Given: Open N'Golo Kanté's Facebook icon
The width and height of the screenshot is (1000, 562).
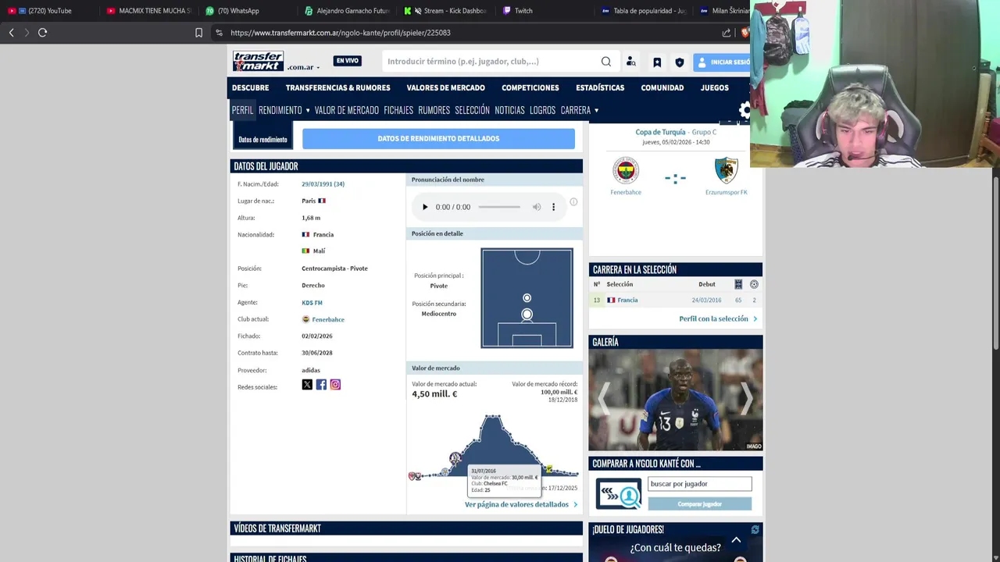Looking at the screenshot, I should click(321, 384).
